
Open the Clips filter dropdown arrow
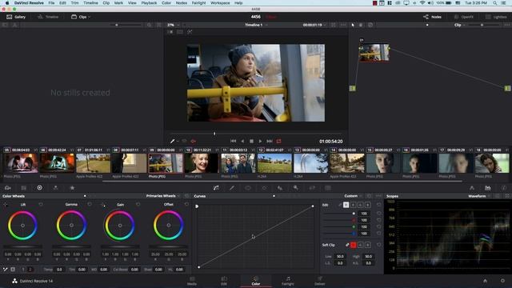coord(90,17)
